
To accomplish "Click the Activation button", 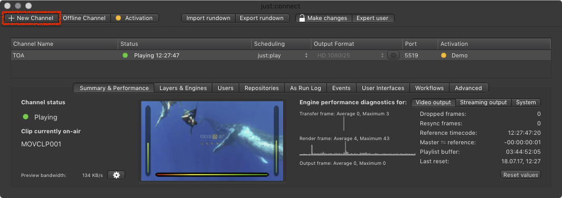I will [x=134, y=18].
